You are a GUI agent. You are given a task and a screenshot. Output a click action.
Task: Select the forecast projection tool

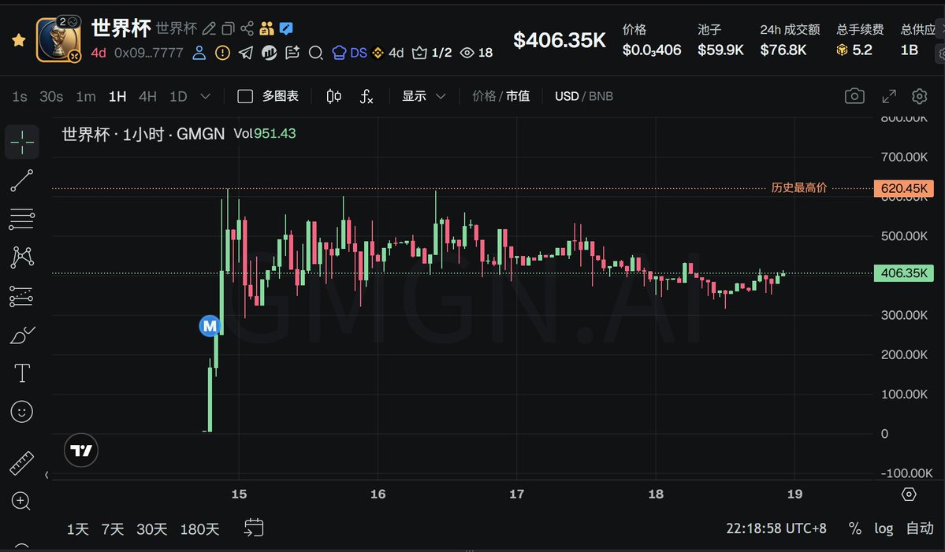pos(22,296)
